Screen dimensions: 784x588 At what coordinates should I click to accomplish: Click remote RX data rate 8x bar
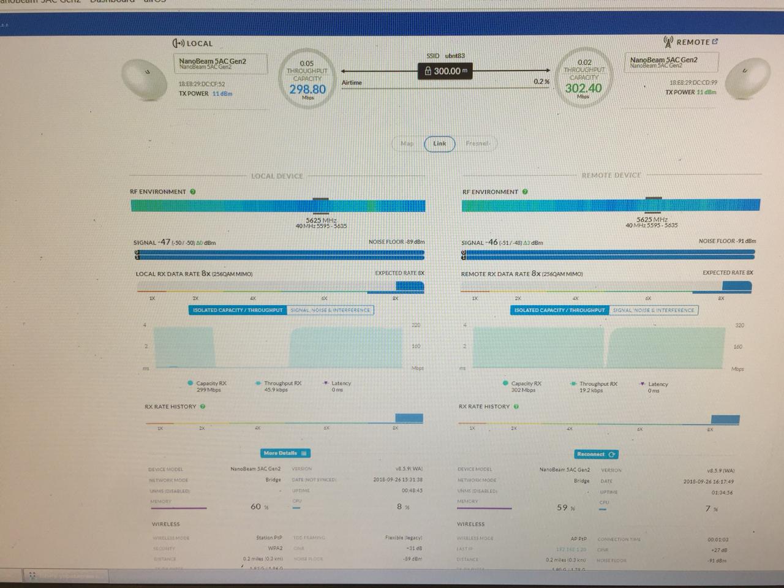pyautogui.click(x=606, y=286)
